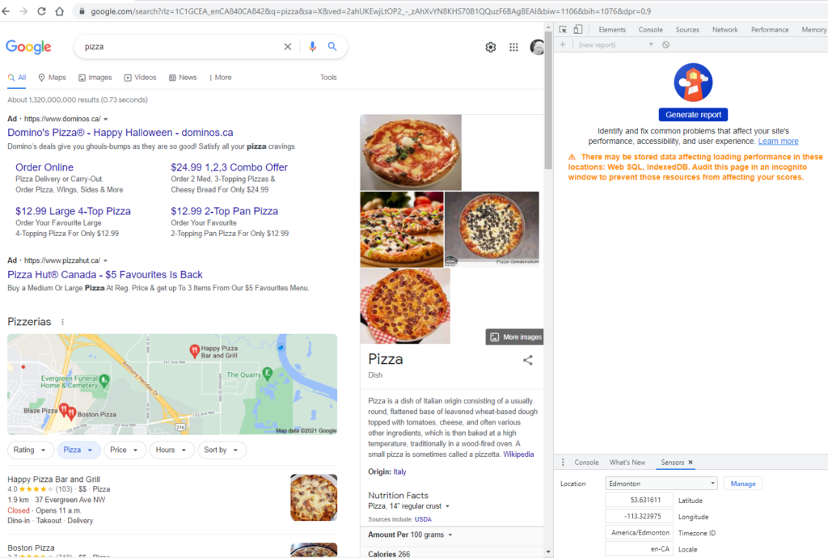Viewport: 828px width, 558px height.
Task: Click the Latitude input field
Action: pos(639,500)
